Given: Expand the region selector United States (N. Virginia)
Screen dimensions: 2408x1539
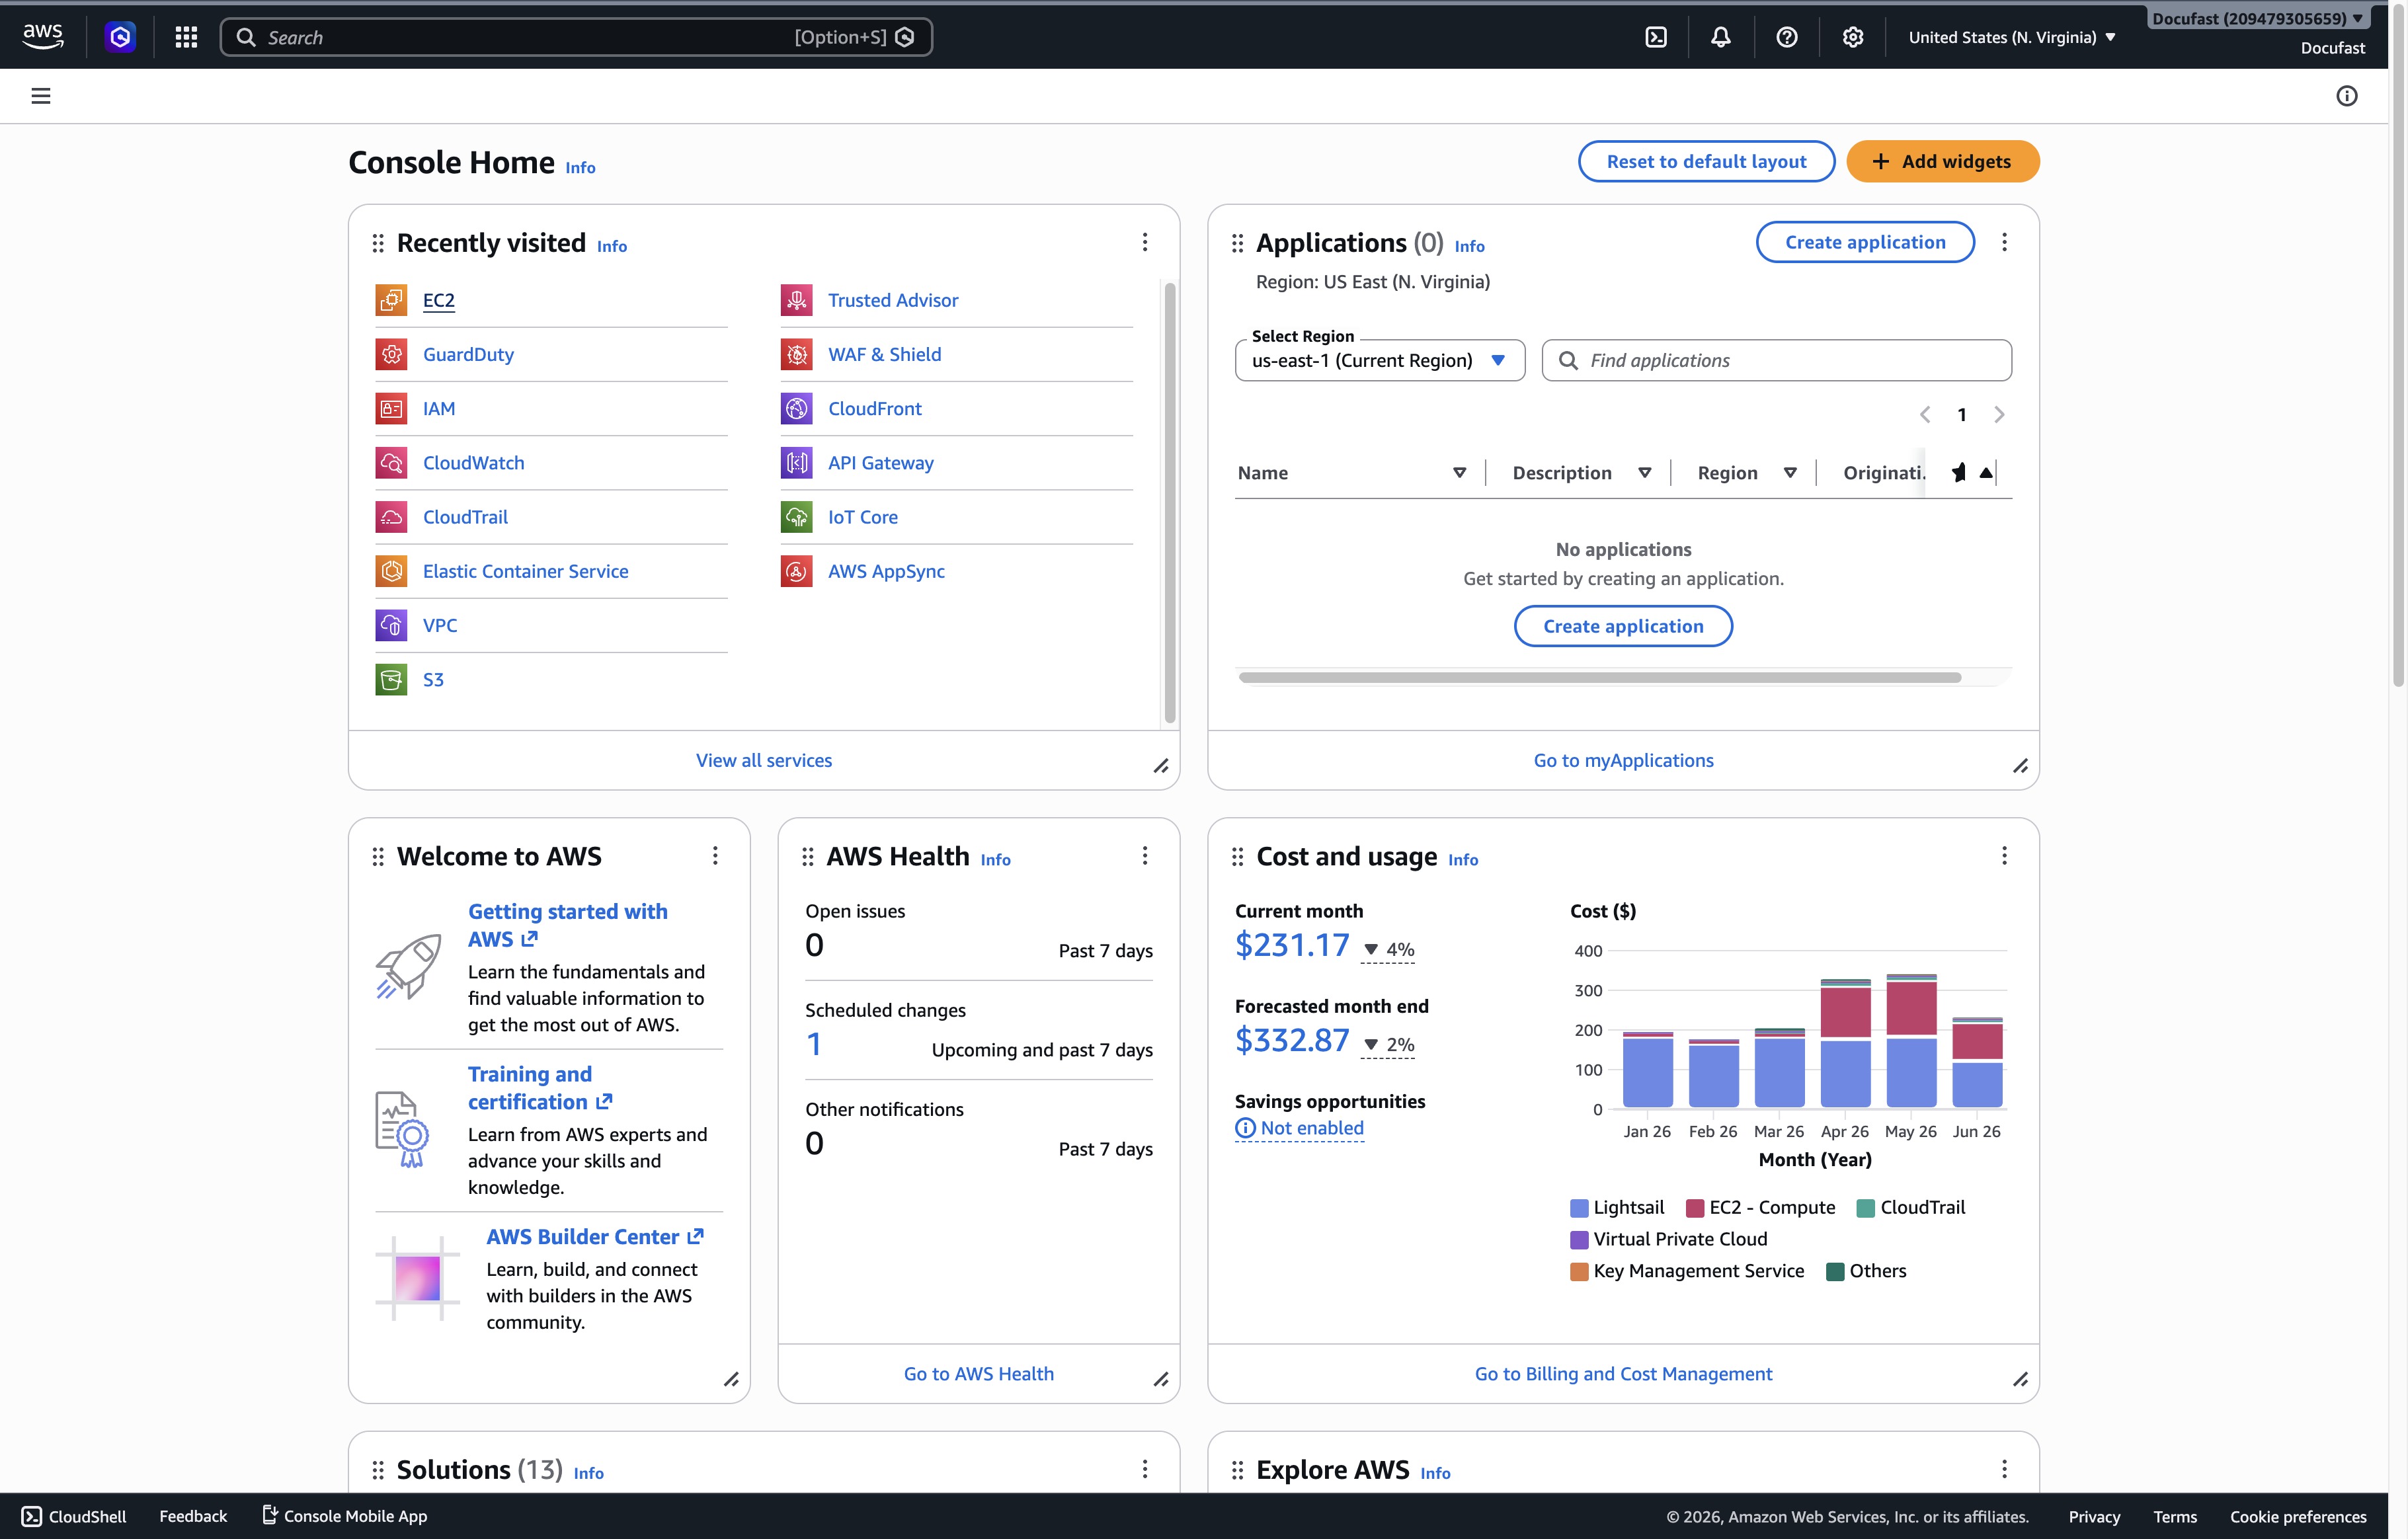Looking at the screenshot, I should pos(2012,37).
